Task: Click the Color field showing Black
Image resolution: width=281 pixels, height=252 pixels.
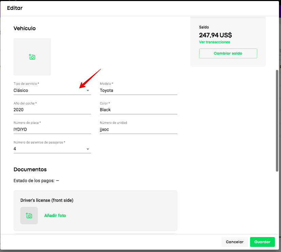Action: point(138,110)
